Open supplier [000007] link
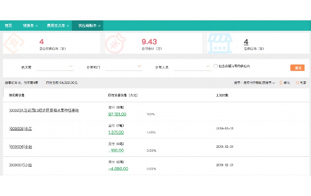Image resolution: width=311 pixels, height=196 pixels. pos(20,165)
